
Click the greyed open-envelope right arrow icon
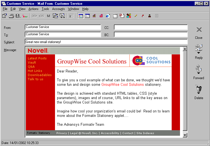coord(34,16)
